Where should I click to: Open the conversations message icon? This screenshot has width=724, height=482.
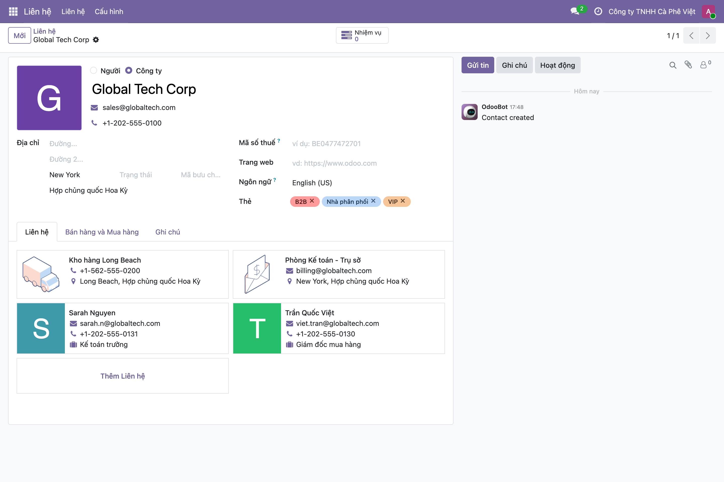click(x=575, y=11)
